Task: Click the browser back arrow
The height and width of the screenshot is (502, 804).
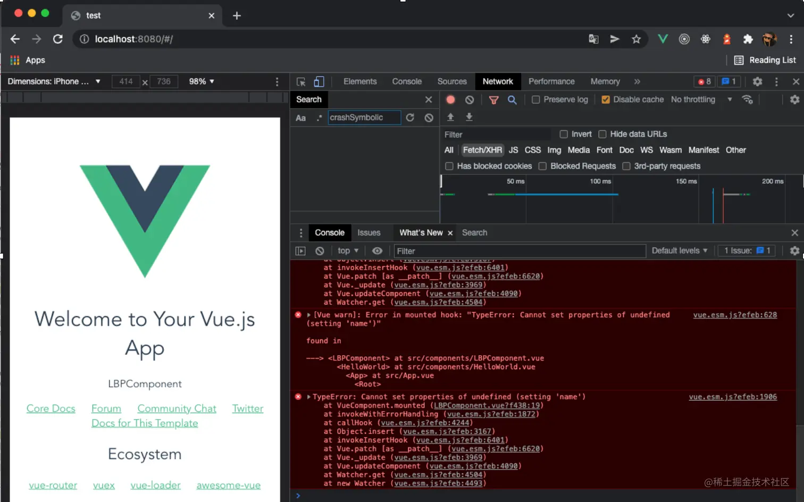Action: (15, 39)
